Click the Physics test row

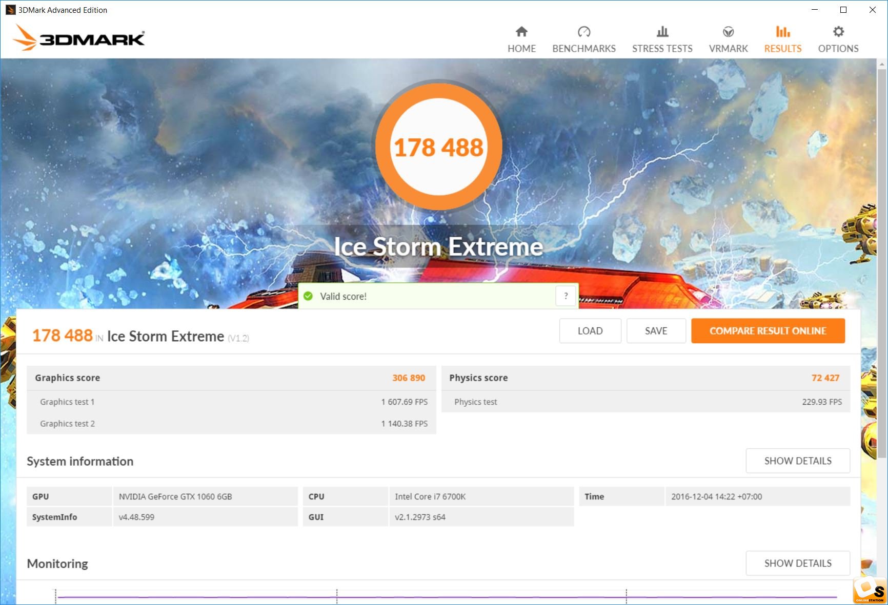645,402
